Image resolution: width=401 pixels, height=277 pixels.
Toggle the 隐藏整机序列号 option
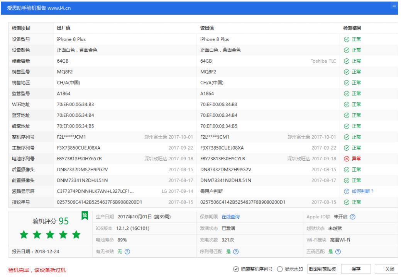pos(236,270)
